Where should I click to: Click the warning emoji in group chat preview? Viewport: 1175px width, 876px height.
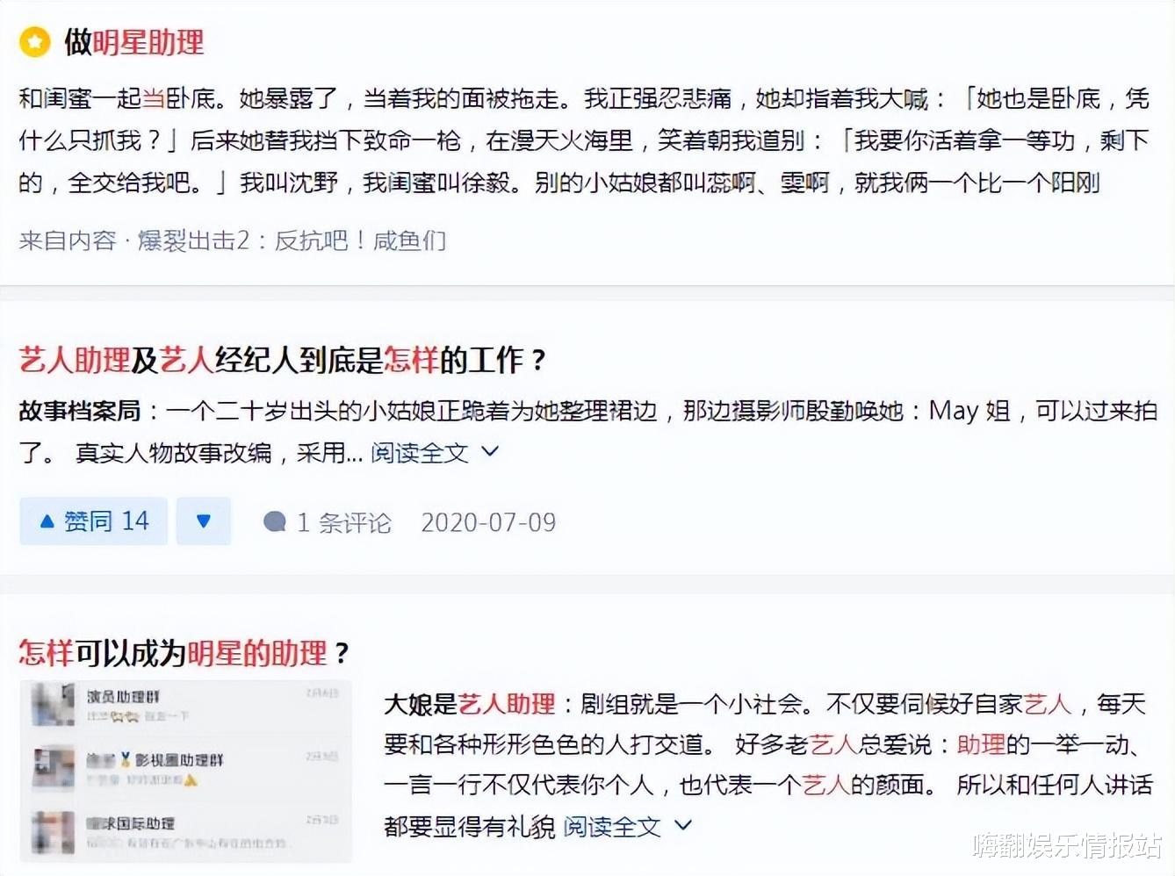[x=191, y=781]
